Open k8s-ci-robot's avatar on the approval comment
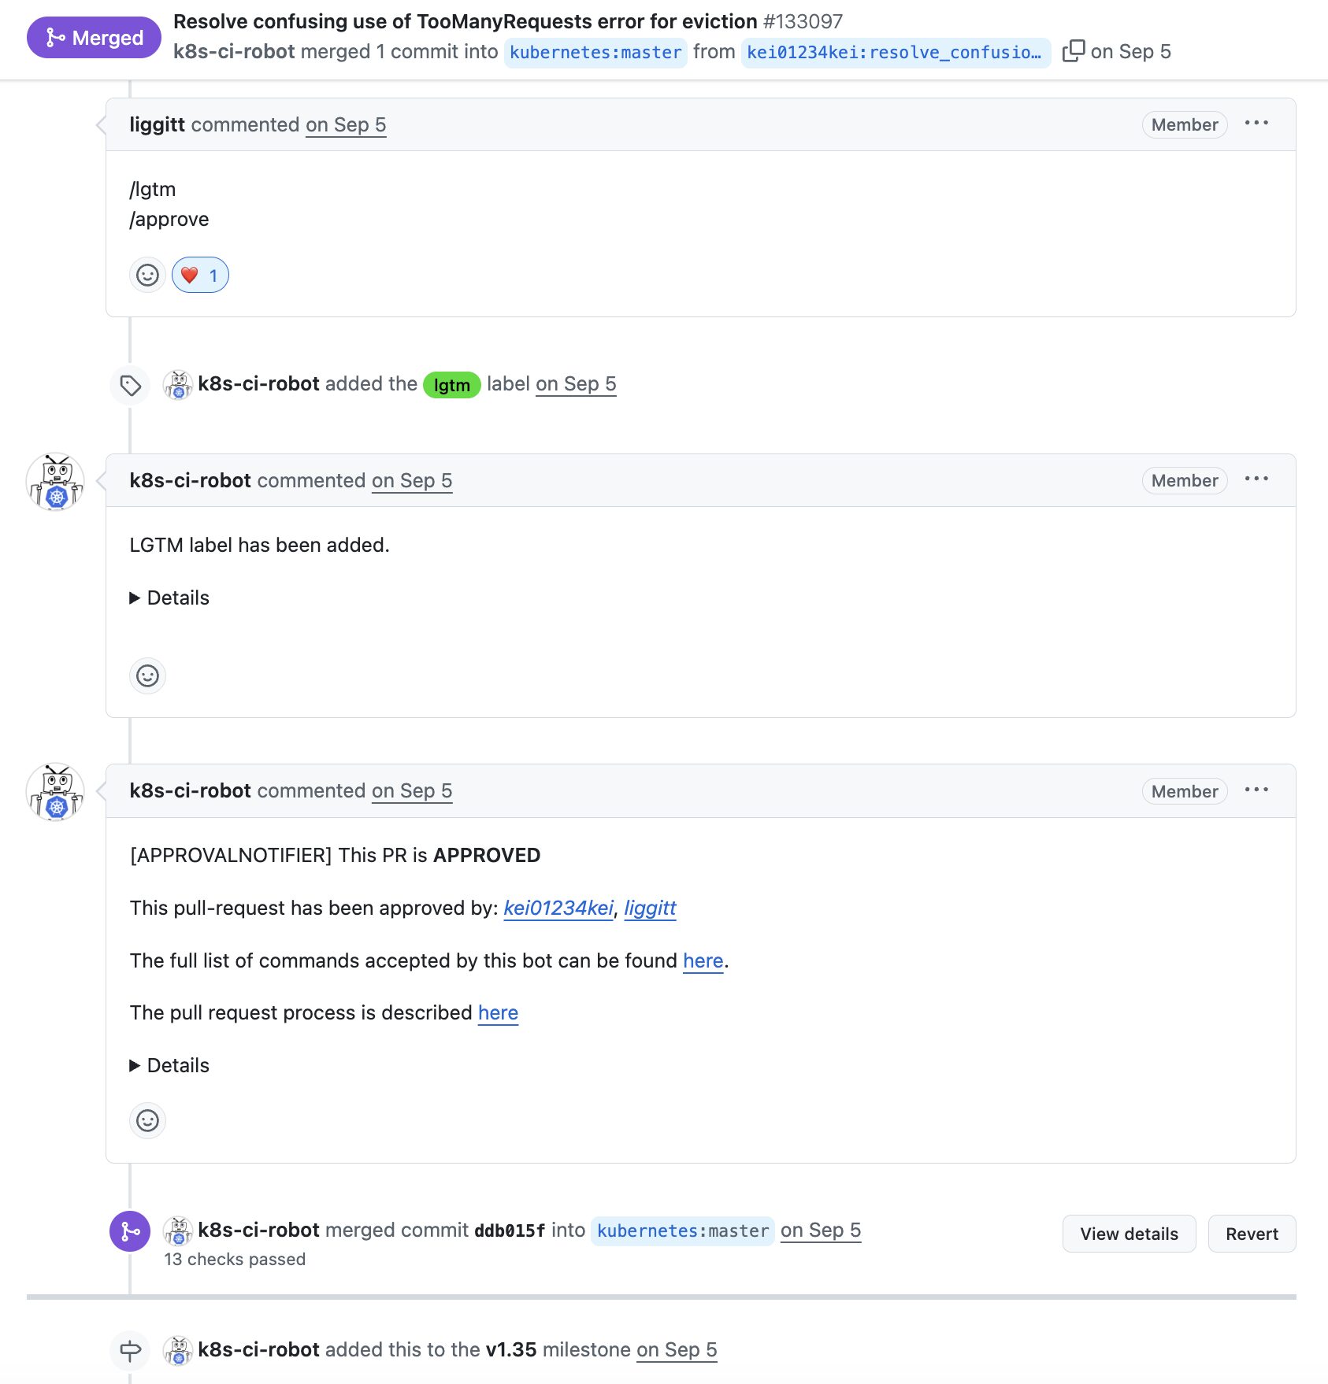Image resolution: width=1328 pixels, height=1384 pixels. click(55, 791)
